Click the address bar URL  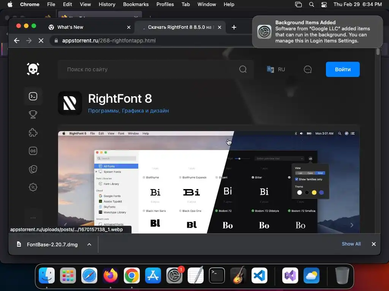pos(109,41)
